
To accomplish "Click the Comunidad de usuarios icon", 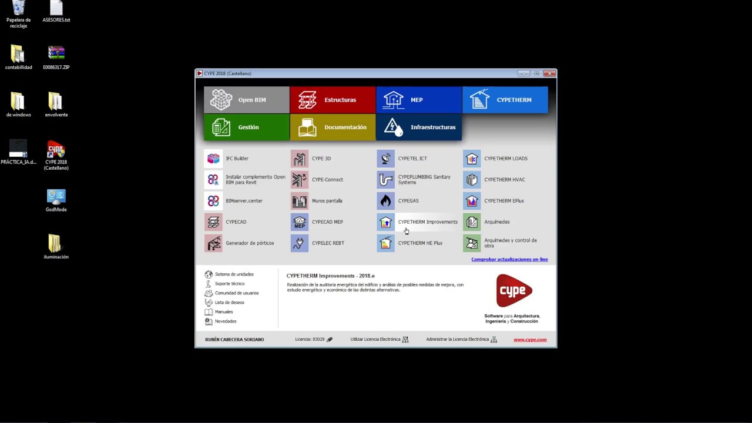I will coord(209,293).
